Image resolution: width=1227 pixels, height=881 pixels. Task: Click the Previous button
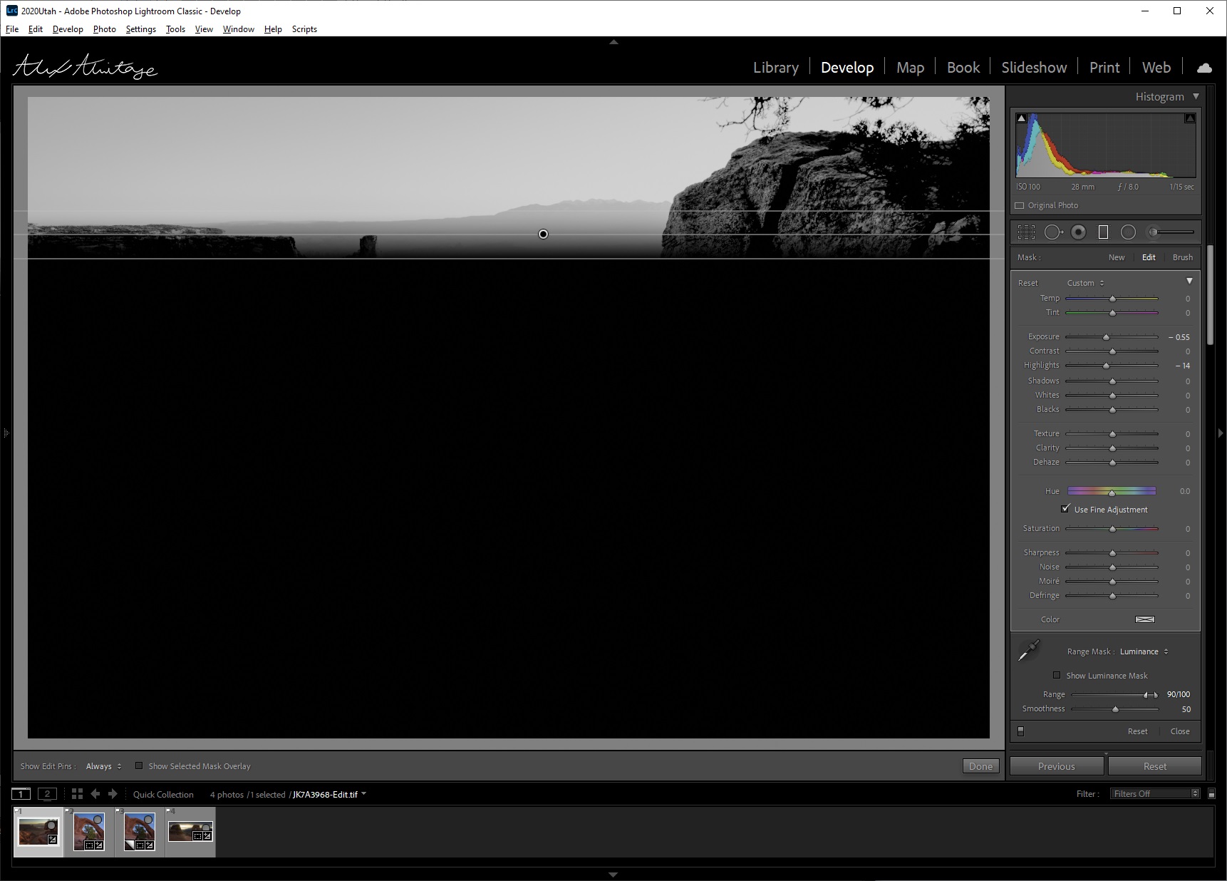click(x=1056, y=766)
